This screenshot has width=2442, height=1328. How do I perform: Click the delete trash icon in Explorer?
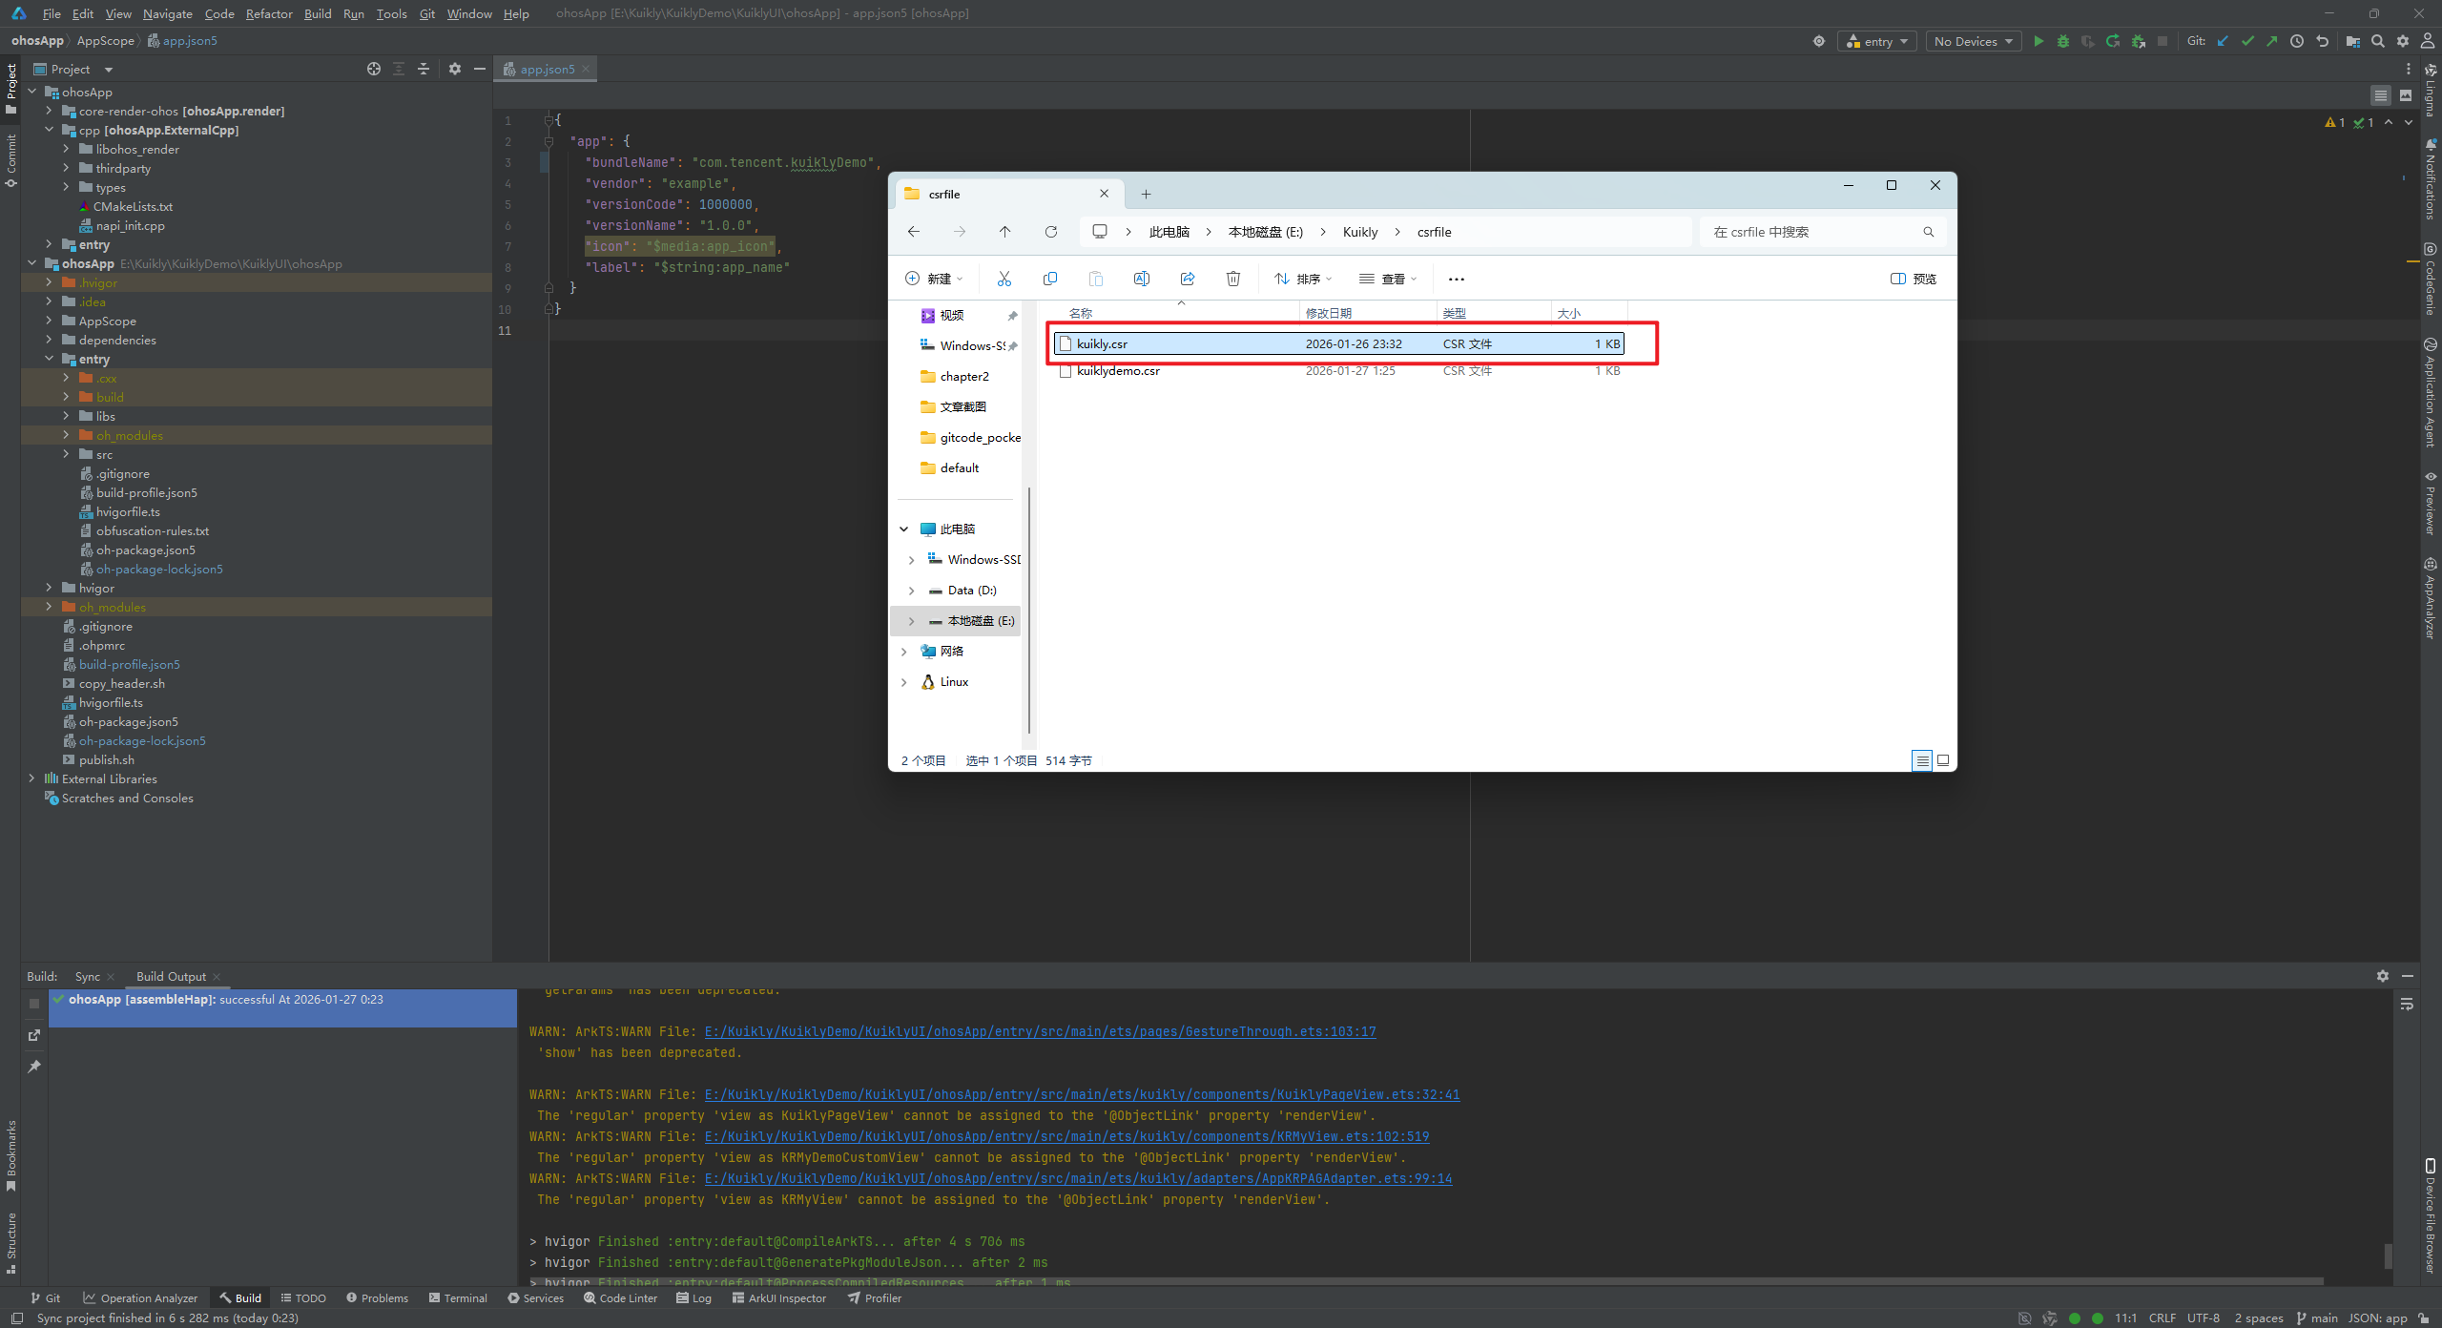click(1232, 279)
